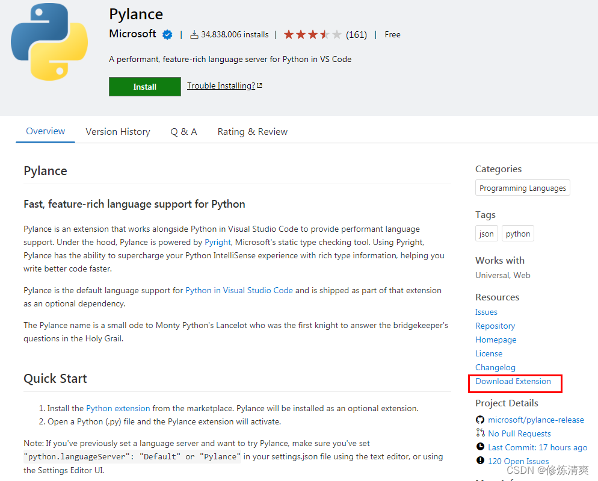Click the Download Extension link

click(x=513, y=381)
